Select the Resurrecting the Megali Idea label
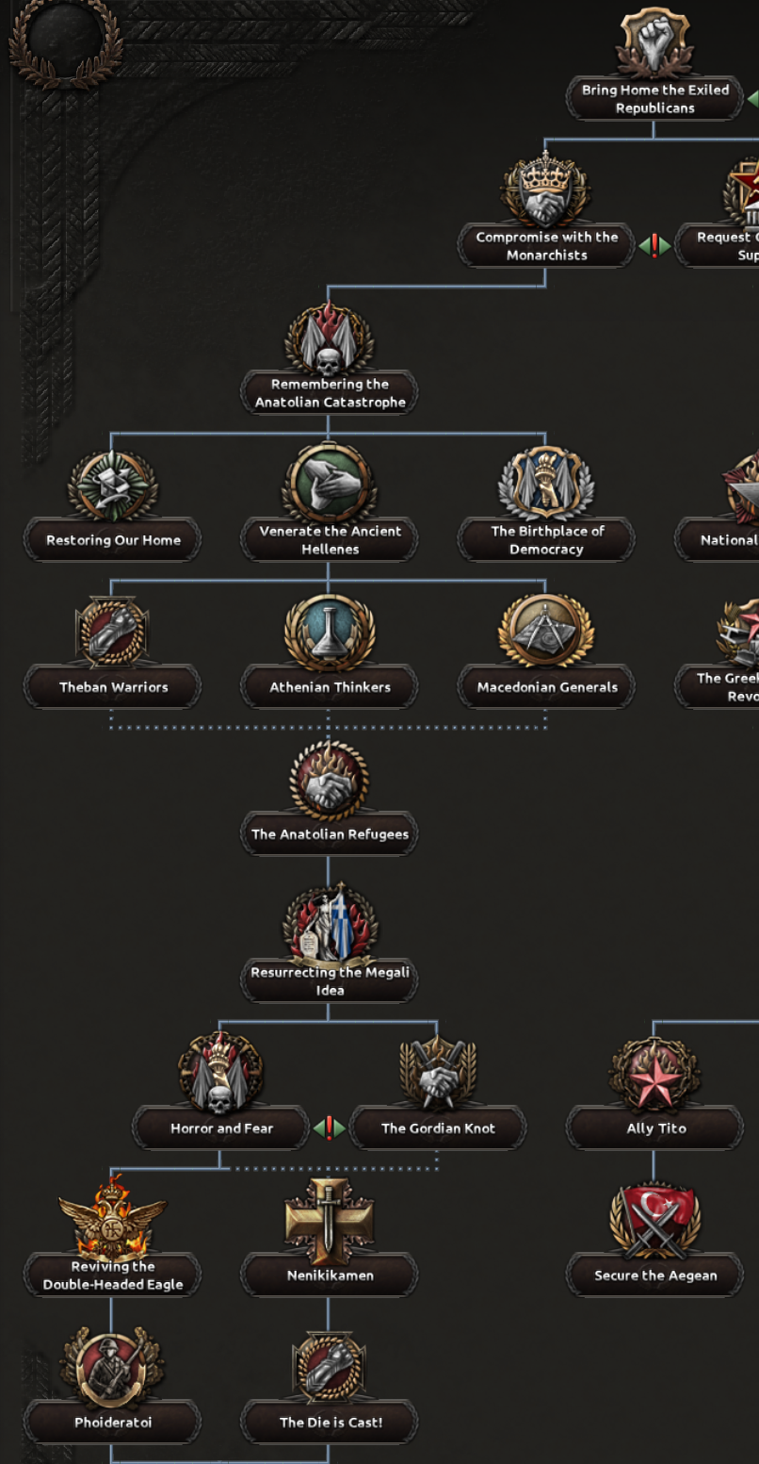759x1464 pixels. point(330,981)
